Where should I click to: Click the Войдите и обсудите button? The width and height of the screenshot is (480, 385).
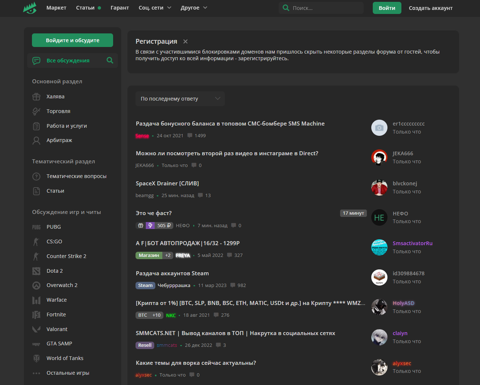click(72, 40)
